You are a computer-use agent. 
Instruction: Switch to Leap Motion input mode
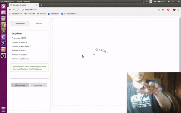pos(20,24)
